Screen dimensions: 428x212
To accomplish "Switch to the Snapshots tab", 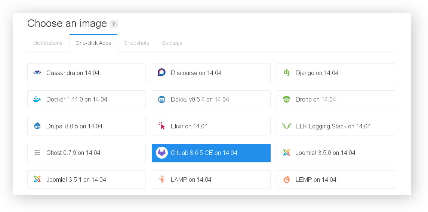I will (x=136, y=43).
